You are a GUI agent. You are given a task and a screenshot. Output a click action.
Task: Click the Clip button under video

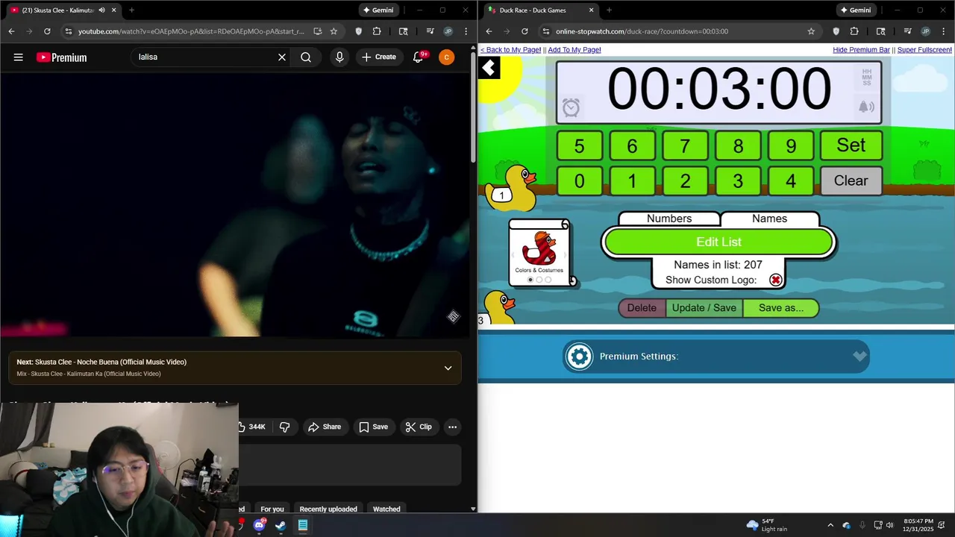(x=419, y=427)
